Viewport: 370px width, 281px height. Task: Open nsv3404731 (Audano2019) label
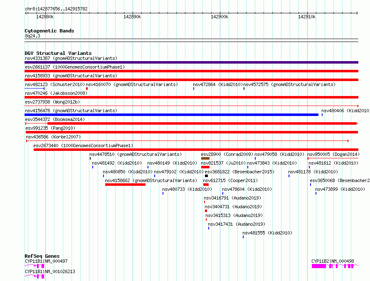point(233,207)
